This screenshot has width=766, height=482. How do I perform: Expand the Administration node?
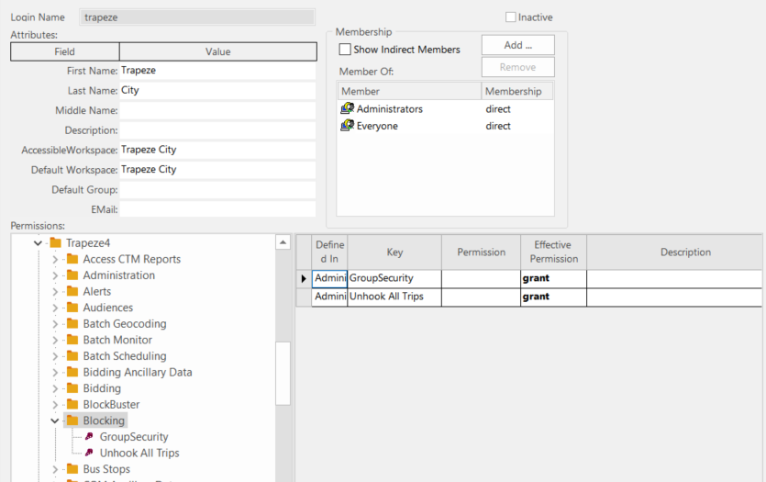(x=55, y=275)
